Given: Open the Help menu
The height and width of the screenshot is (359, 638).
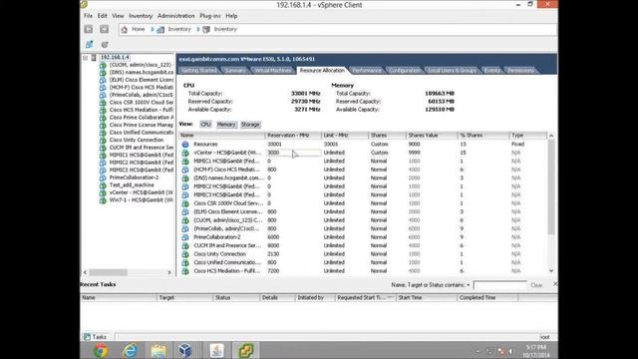Looking at the screenshot, I should pyautogui.click(x=231, y=16).
